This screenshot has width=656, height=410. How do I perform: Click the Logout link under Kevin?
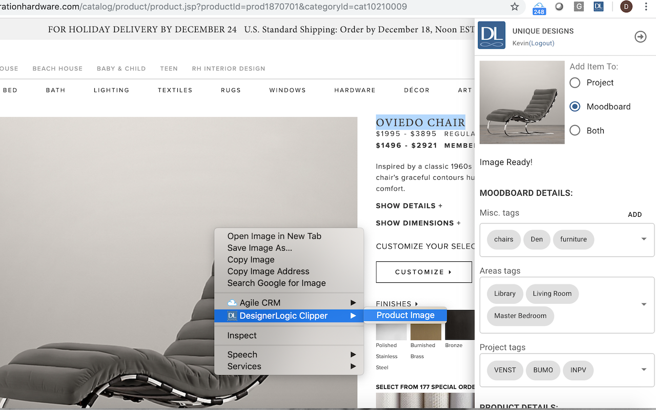(x=543, y=43)
